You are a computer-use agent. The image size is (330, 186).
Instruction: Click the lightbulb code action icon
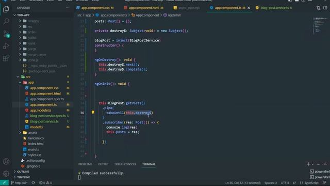point(93,113)
